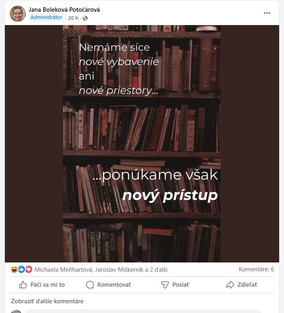Screen dimensions: 284x313
Task: Open the 20 h post timestamp
Action: (x=73, y=18)
